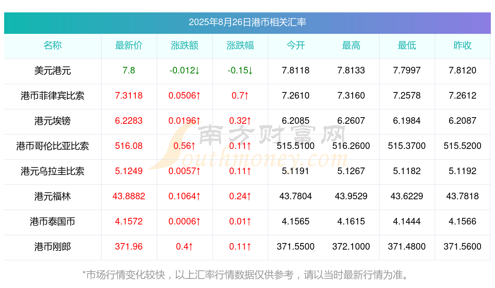This screenshot has height=288, width=495.
Task: Click the percent change 0.01↑
Action: pyautogui.click(x=240, y=222)
